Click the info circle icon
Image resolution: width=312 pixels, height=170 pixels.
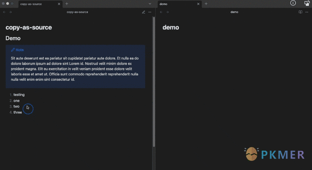[293, 3]
